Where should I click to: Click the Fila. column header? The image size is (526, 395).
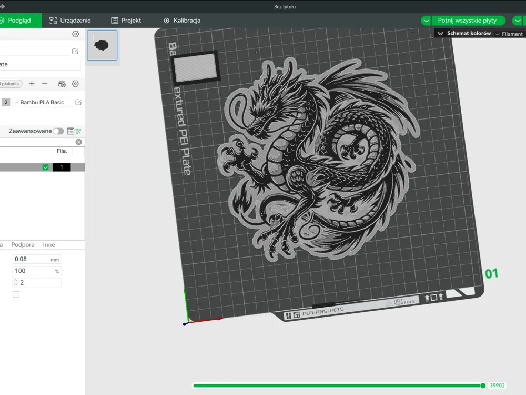click(x=62, y=151)
